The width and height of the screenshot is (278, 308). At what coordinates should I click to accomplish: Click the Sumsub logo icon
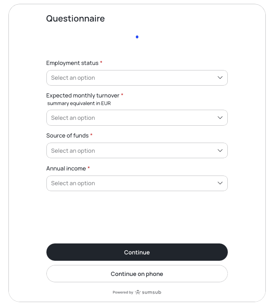(x=138, y=292)
